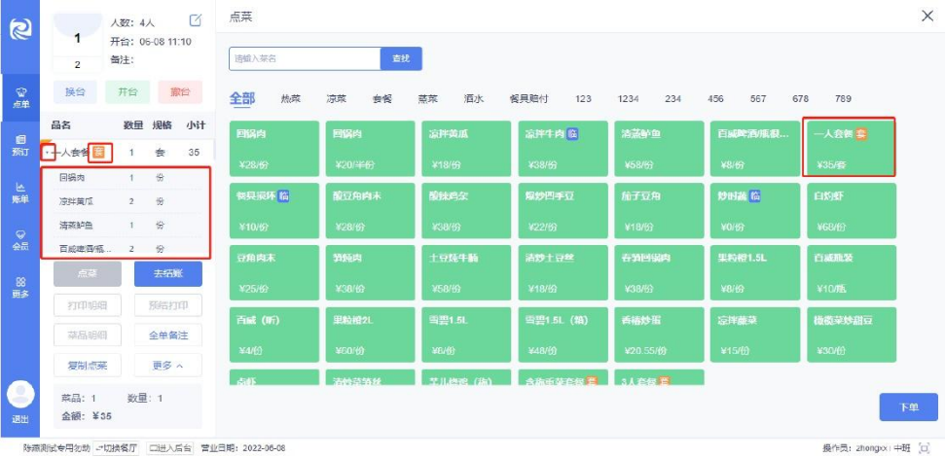Add the 雪碧1.5L ¥6/份 dish card

466,335
